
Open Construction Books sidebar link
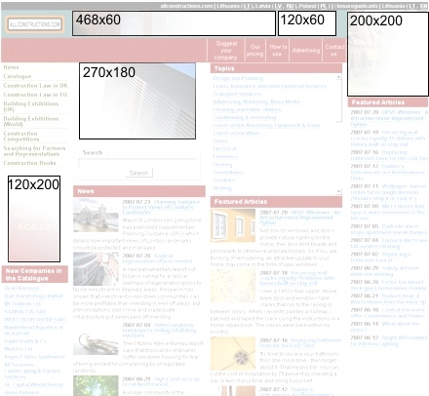pos(29,163)
